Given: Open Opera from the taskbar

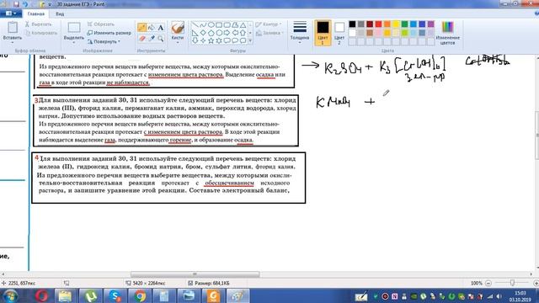Looking at the screenshot, I should [41, 295].
